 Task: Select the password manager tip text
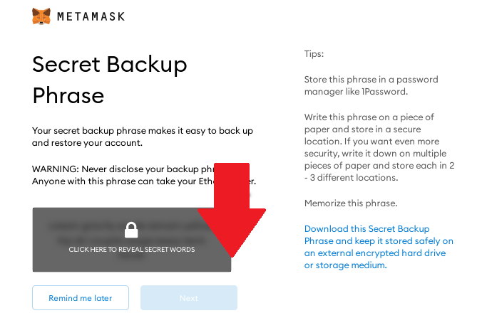pyautogui.click(x=371, y=85)
